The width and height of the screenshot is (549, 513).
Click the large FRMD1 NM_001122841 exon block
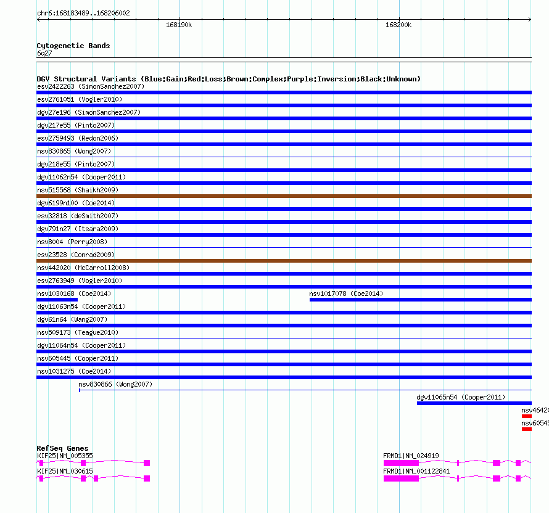tap(401, 478)
